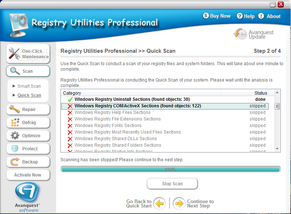Click the Backup arrow icon

coord(15,162)
